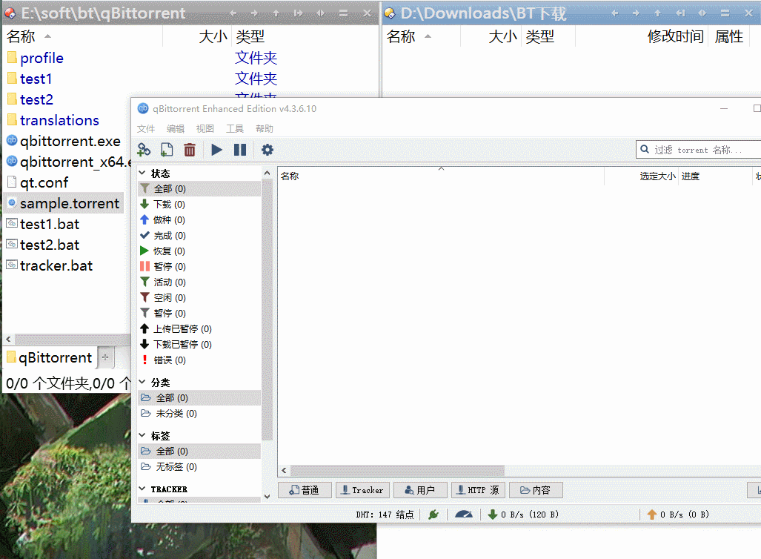Image resolution: width=761 pixels, height=559 pixels.
Task: Select the 错误 (0) status filter
Action: (x=199, y=360)
